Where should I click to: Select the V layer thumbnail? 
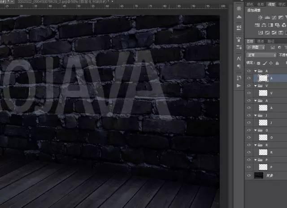coord(263,93)
